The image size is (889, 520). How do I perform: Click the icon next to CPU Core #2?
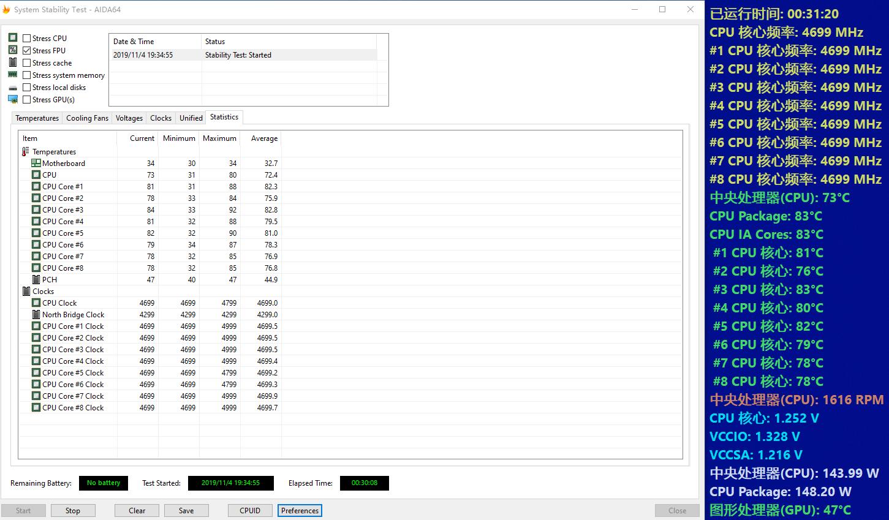(x=36, y=198)
